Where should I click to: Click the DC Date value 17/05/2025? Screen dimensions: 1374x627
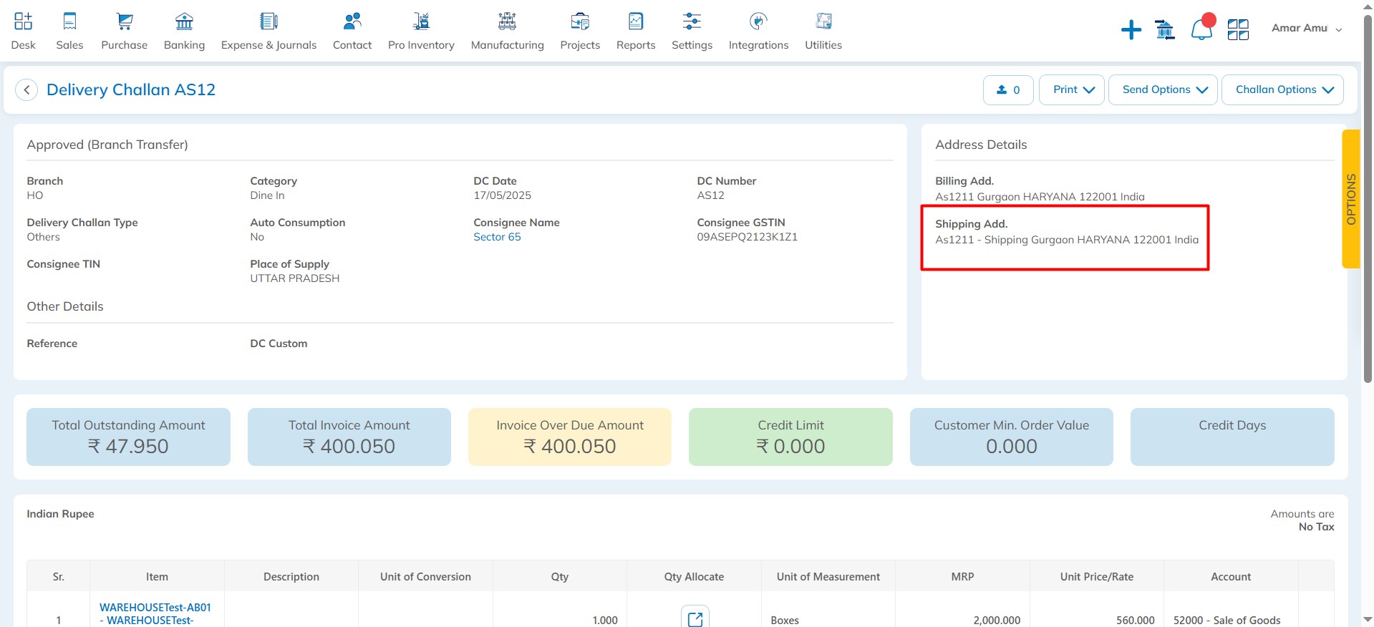point(502,195)
